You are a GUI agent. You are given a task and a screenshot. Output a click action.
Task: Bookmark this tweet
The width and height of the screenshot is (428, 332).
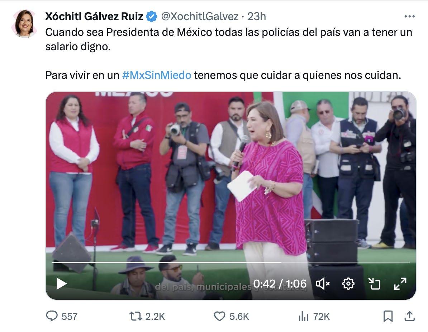[x=388, y=317]
